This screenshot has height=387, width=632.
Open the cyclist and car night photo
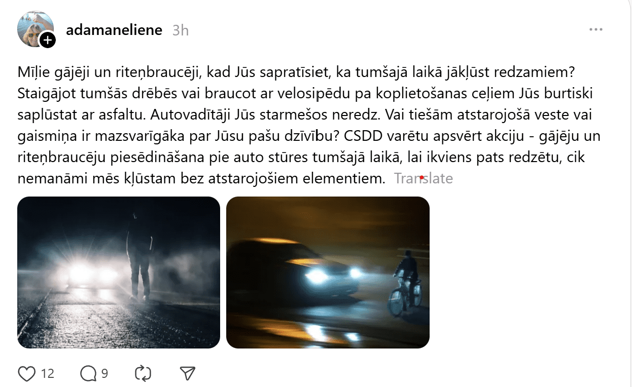pyautogui.click(x=328, y=273)
